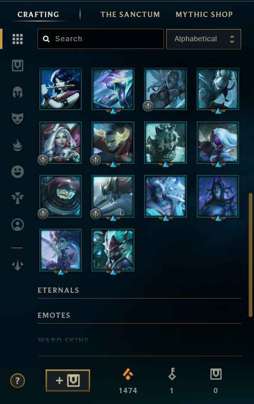The height and width of the screenshot is (404, 254).
Task: Select the all-items grid filter icon
Action: pyautogui.click(x=17, y=39)
